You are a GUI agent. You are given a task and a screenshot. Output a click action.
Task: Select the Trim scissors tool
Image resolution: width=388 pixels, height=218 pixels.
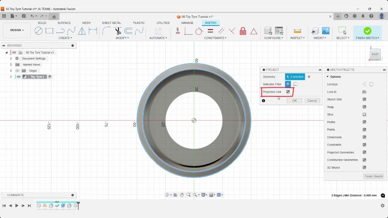pos(117,31)
